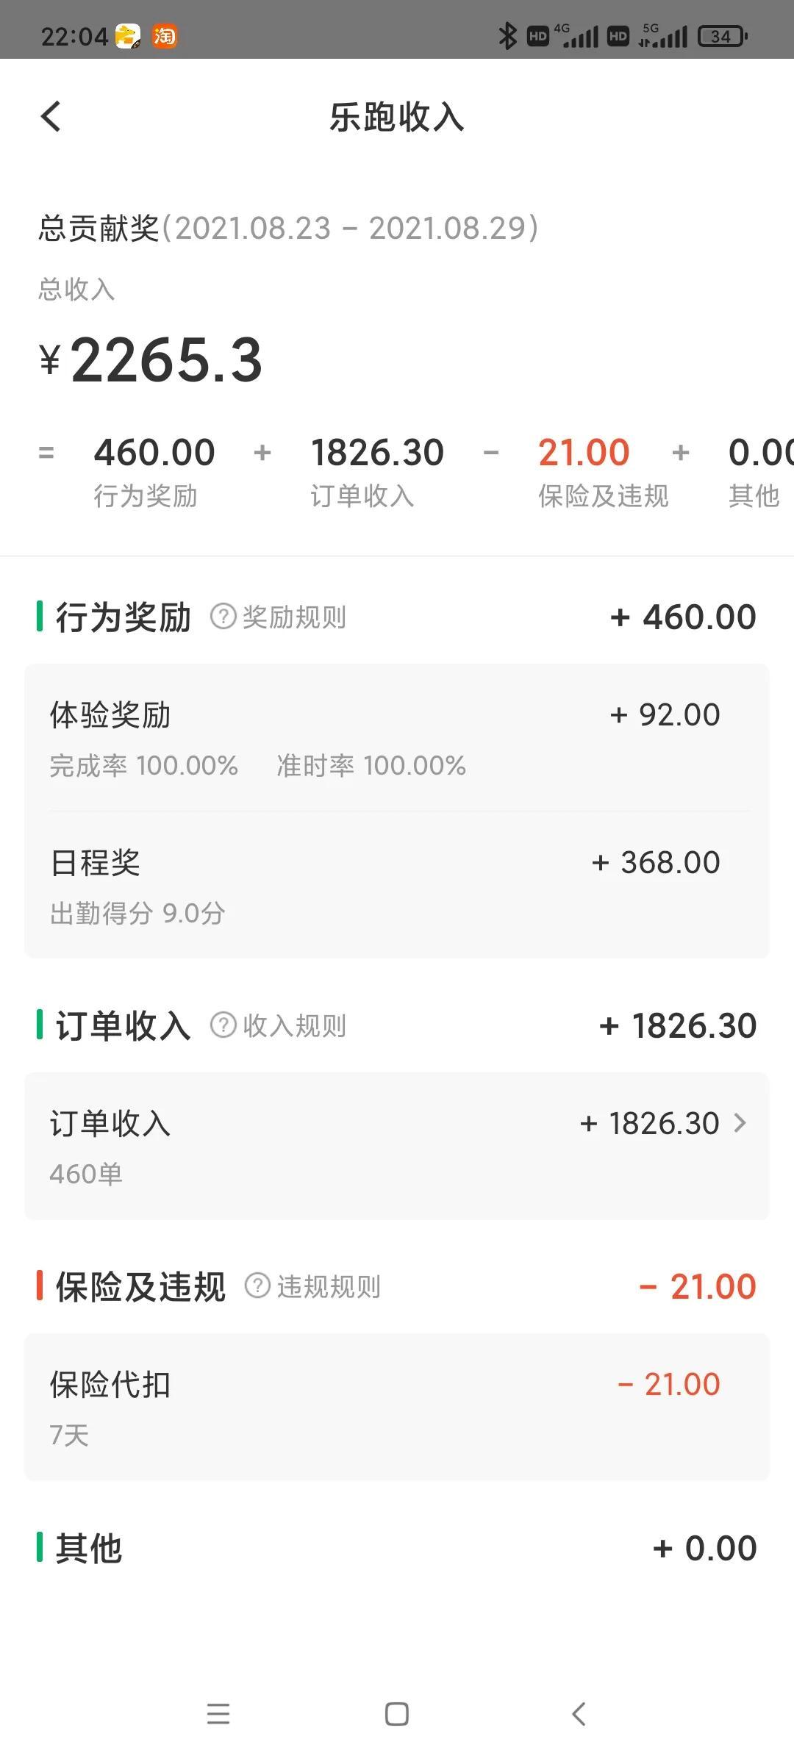This screenshot has width=794, height=1764.
Task: Tap the Bluetooth icon in status bar
Action: [x=507, y=36]
